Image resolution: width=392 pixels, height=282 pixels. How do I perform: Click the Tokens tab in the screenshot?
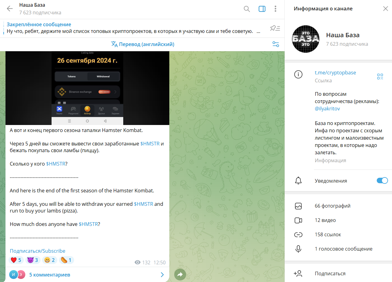(x=71, y=77)
